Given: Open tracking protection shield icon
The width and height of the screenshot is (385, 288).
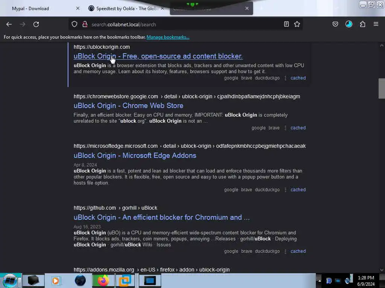Looking at the screenshot, I should click(x=74, y=24).
